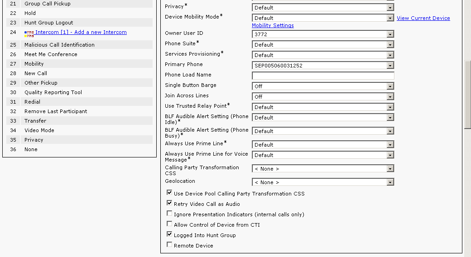Viewport: 471px width, 257px height.
Task: Expand the Join Across Lines dropdown
Action: pos(322,96)
